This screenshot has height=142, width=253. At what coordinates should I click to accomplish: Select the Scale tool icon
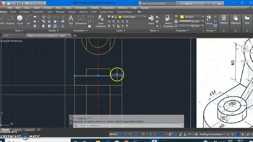49,26
